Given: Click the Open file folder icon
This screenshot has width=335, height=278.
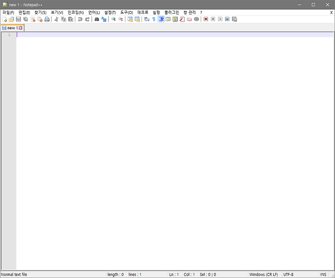Looking at the screenshot, I should tap(11, 19).
